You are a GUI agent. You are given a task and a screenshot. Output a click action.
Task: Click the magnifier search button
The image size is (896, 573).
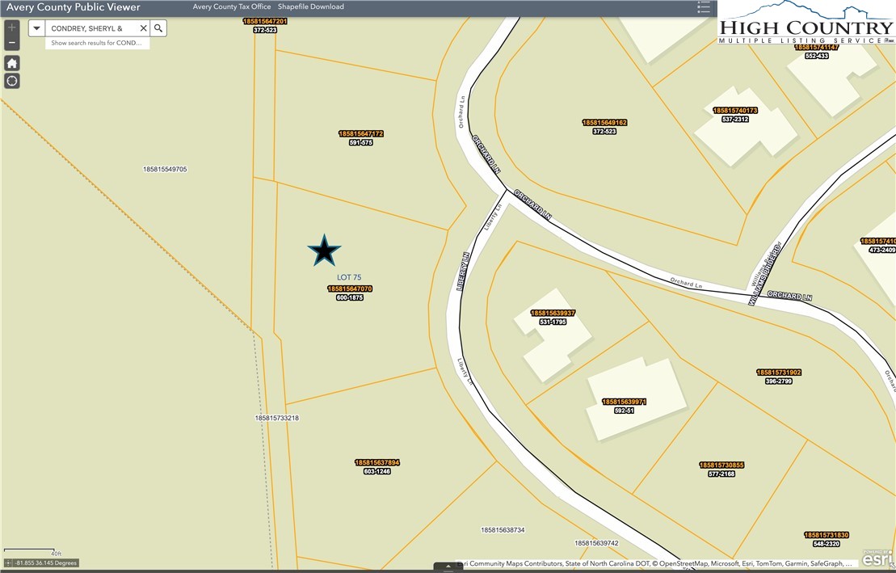159,28
